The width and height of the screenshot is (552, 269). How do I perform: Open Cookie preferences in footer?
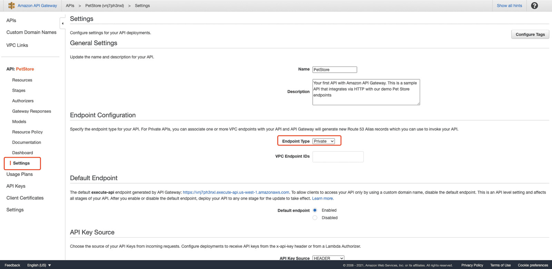[x=533, y=265]
